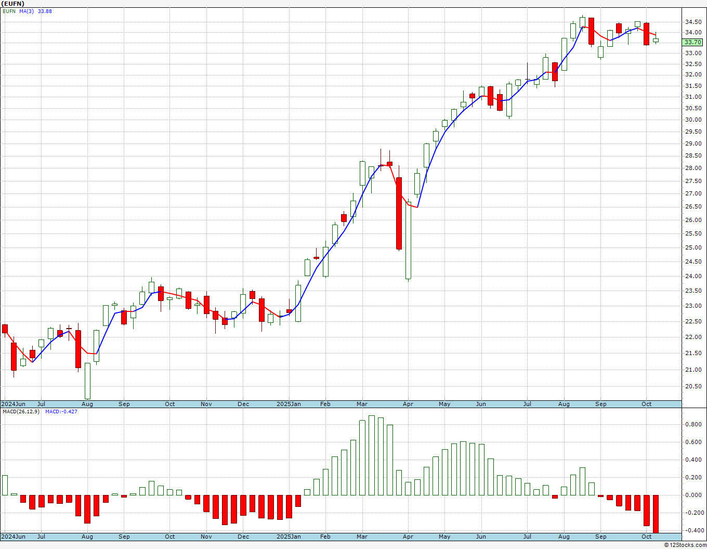Viewport: 707px width, 549px height.
Task: Select the 23.00 price axis label
Action: pos(693,306)
